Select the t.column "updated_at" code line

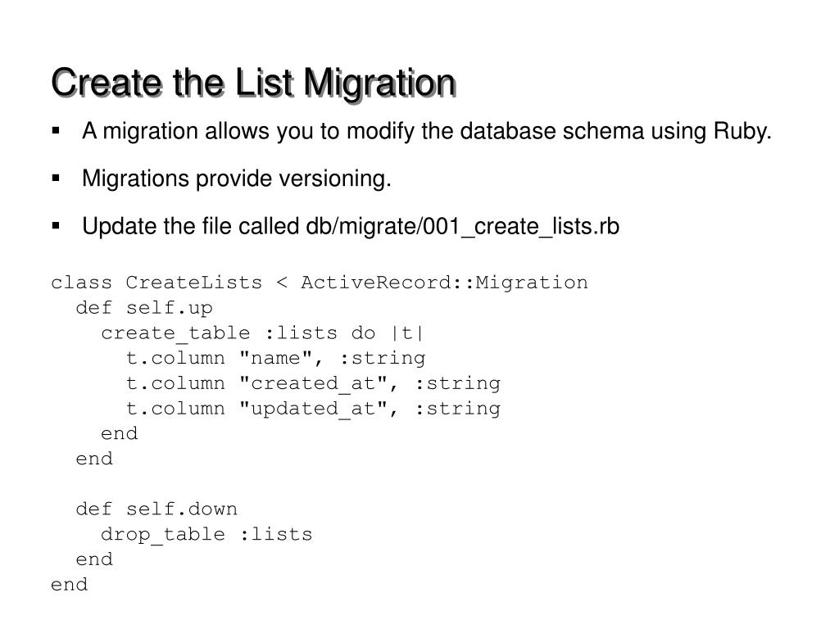tap(313, 409)
